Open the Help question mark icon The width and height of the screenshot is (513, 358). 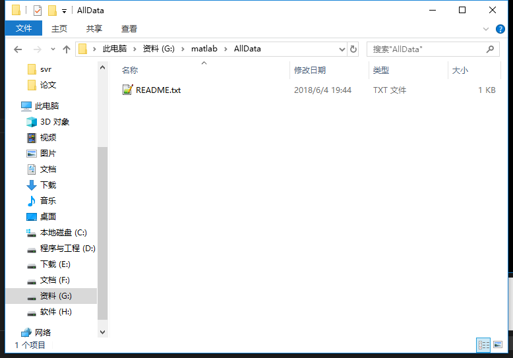point(500,29)
